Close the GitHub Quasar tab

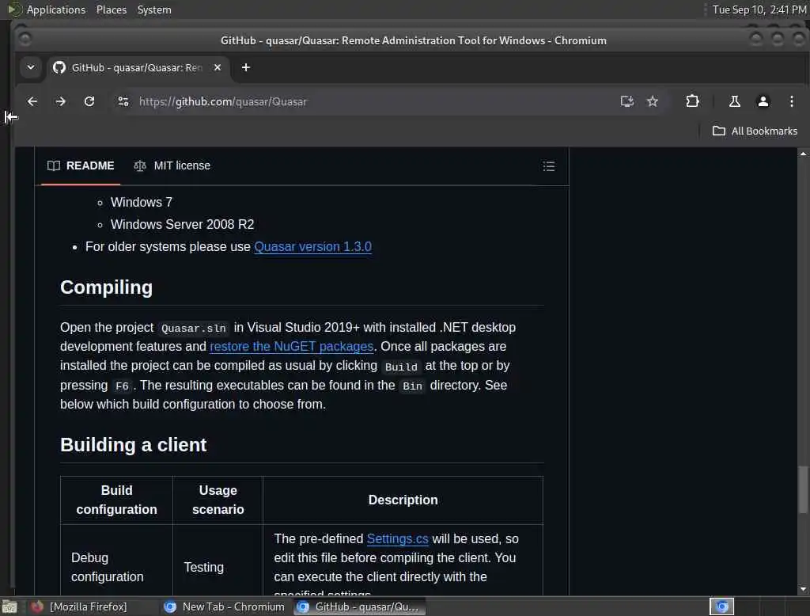(218, 67)
